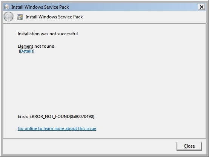209x157 pixels.
Task: Click the words Go online in the help link
Action: (28, 128)
